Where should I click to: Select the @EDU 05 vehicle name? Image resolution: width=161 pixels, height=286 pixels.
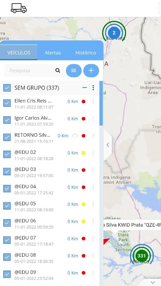[25, 203]
